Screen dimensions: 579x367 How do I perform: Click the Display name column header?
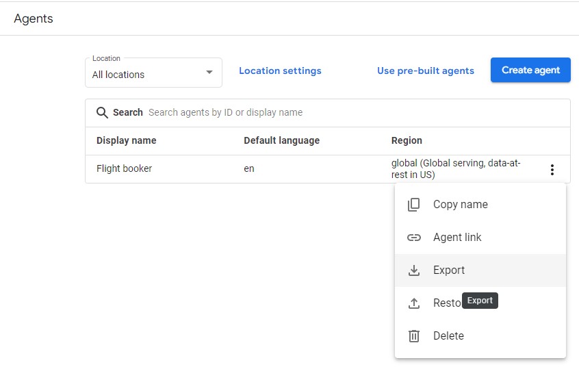tap(127, 140)
